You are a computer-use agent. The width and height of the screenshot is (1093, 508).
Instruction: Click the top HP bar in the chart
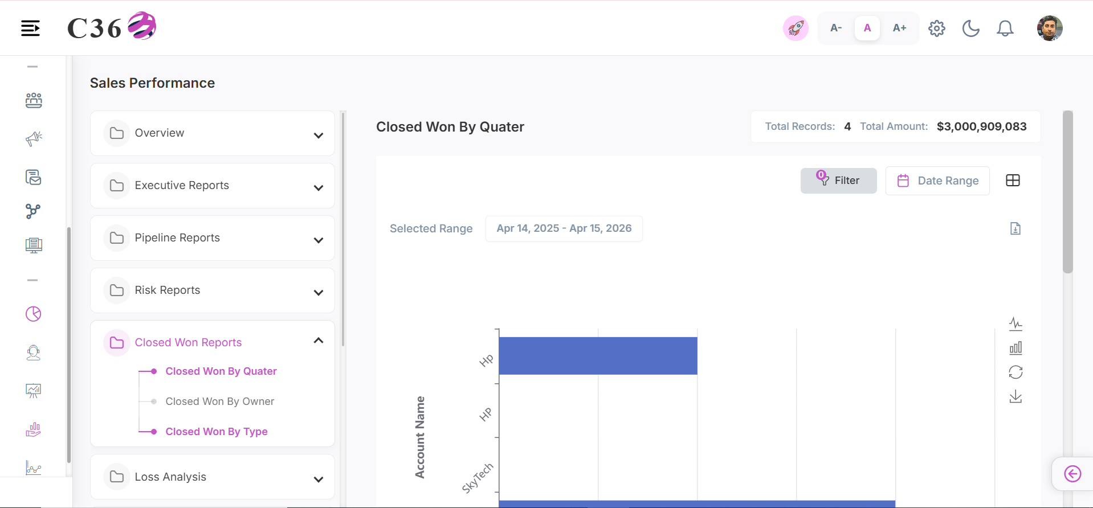tap(598, 356)
